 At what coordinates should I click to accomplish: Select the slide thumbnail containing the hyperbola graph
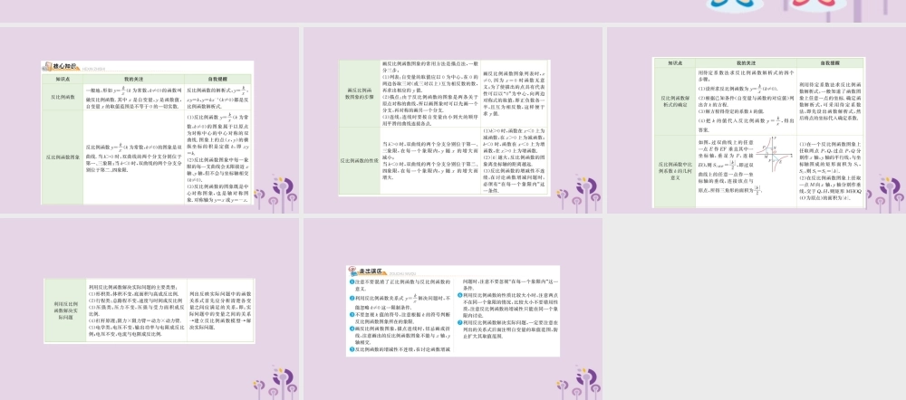[757, 120]
